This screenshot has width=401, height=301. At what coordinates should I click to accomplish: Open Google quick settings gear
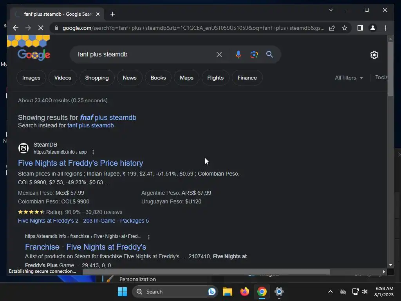pos(374,54)
